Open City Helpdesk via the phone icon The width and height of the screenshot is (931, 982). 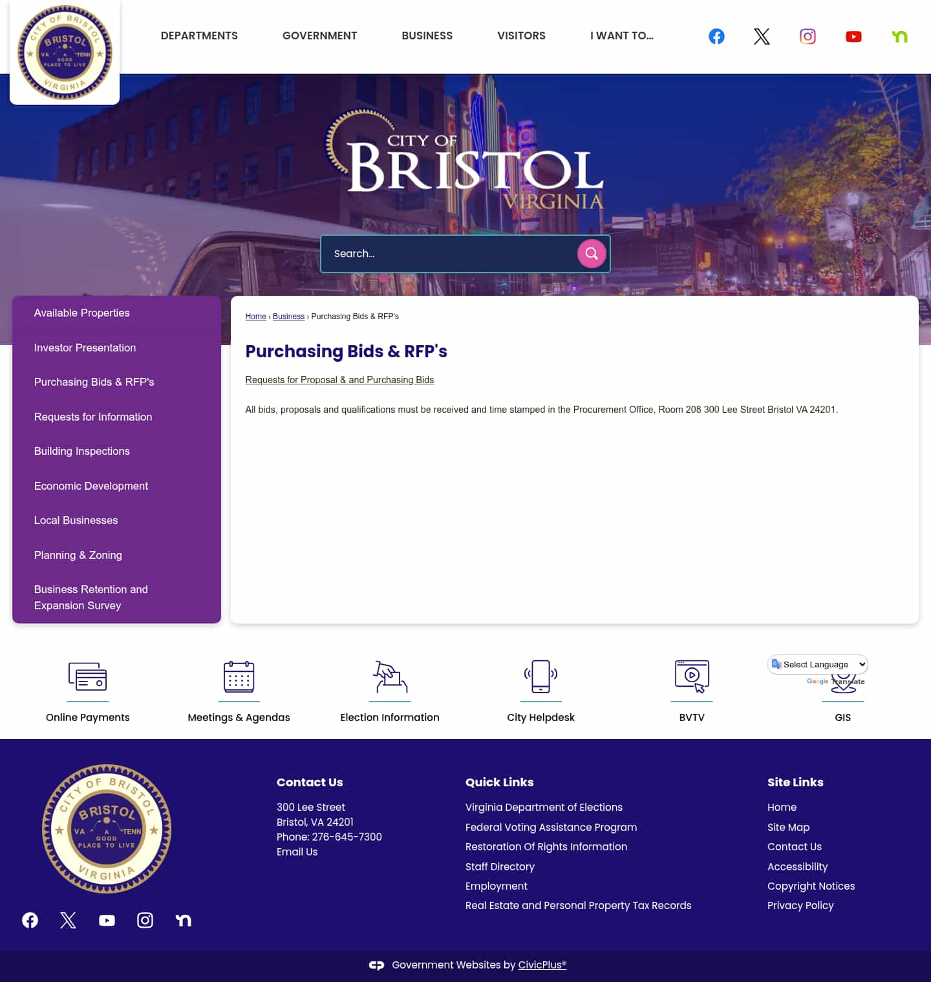click(540, 678)
